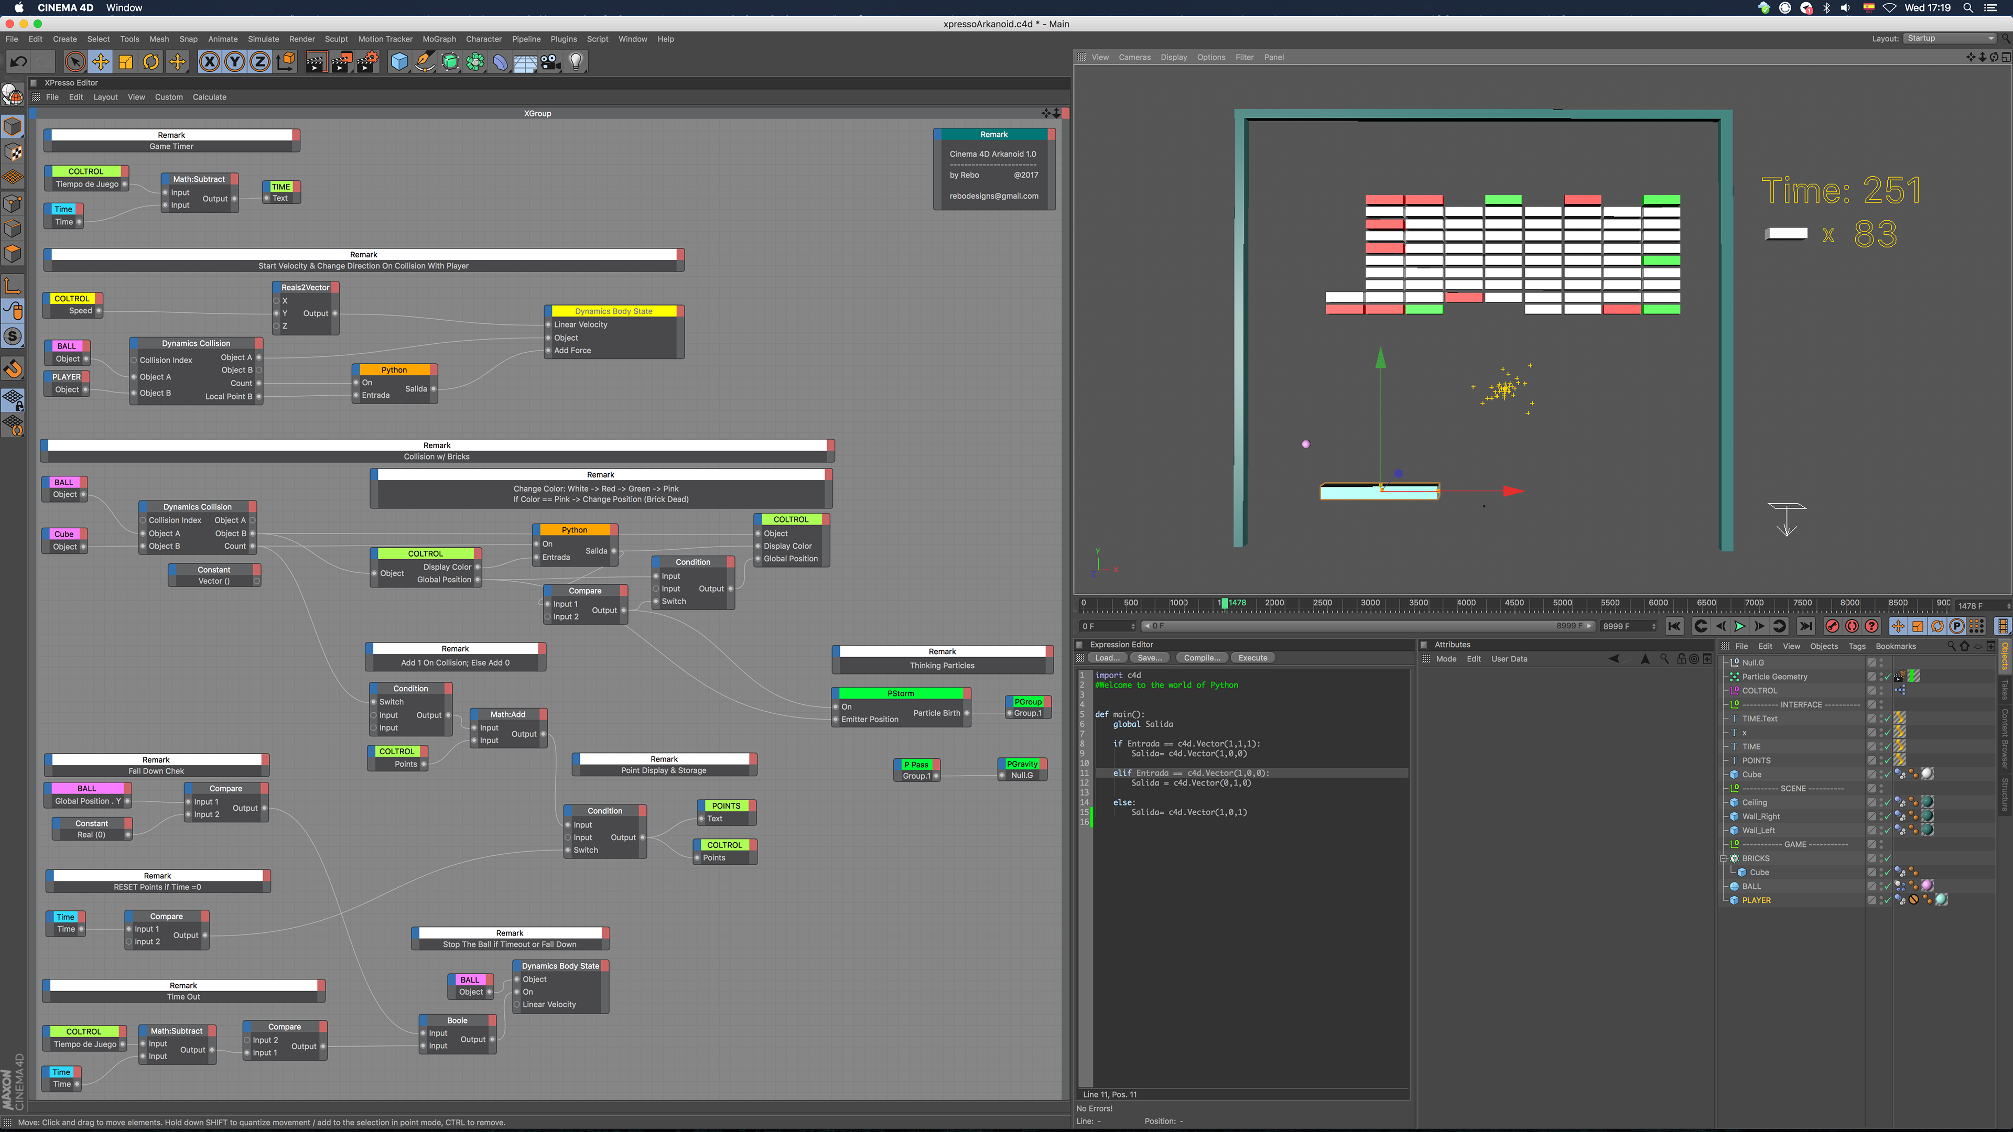Screen dimensions: 2013x1132
Task: Toggle Z axis lock
Action: click(259, 62)
